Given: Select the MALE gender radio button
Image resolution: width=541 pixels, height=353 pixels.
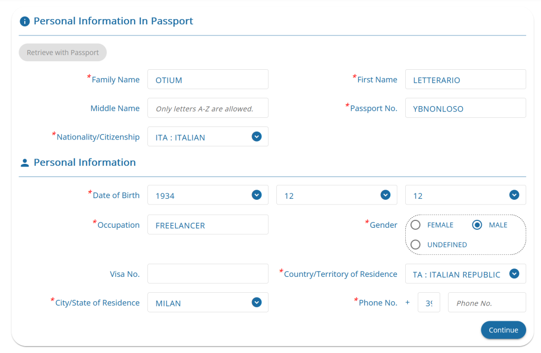Looking at the screenshot, I should pyautogui.click(x=477, y=225).
